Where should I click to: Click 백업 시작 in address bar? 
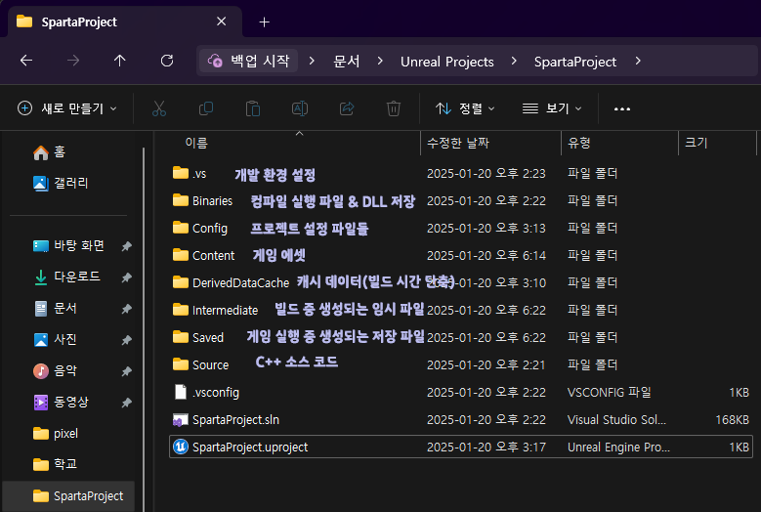[249, 61]
